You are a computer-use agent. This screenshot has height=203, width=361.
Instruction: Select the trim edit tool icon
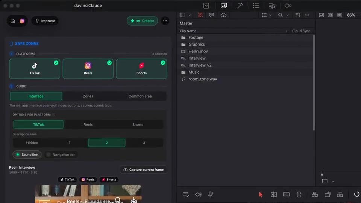[x=273, y=194]
